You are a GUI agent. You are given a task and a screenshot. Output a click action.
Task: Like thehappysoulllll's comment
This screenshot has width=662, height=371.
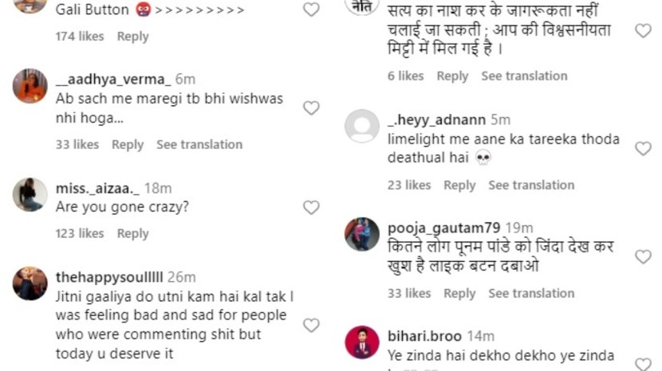click(x=311, y=325)
